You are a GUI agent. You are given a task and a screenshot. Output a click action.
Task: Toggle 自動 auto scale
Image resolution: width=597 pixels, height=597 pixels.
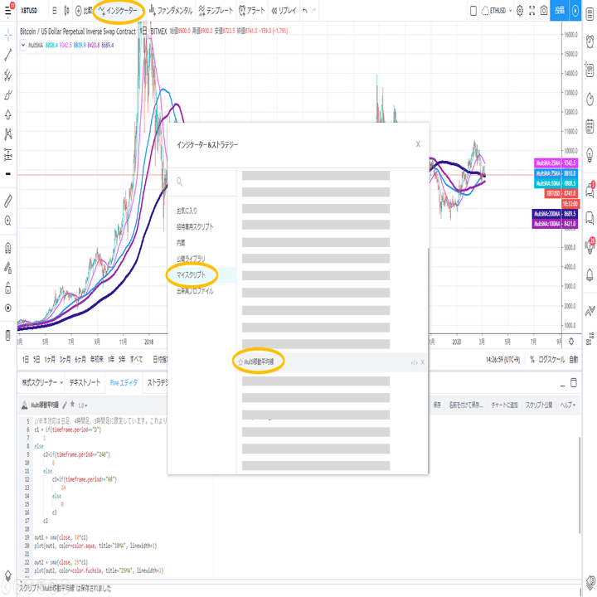click(x=574, y=359)
